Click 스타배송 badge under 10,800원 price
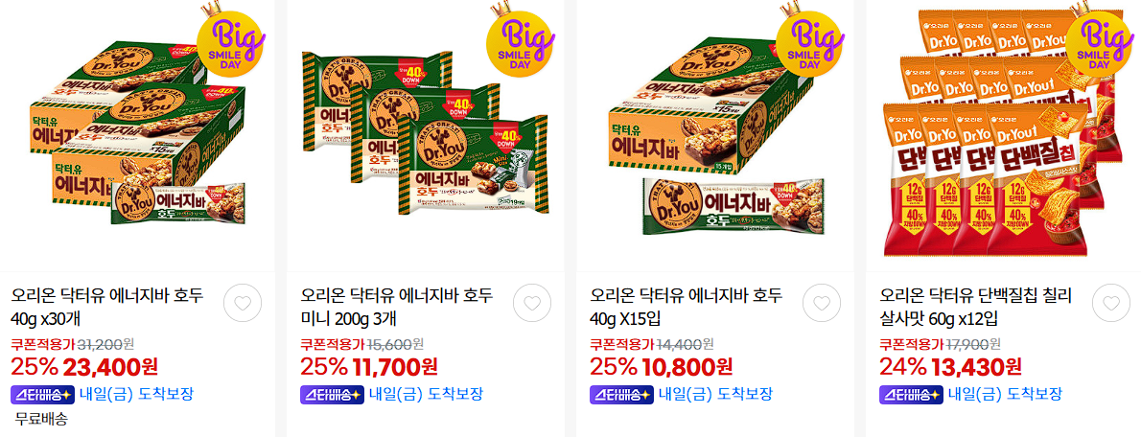1141x437 pixels. pyautogui.click(x=621, y=395)
